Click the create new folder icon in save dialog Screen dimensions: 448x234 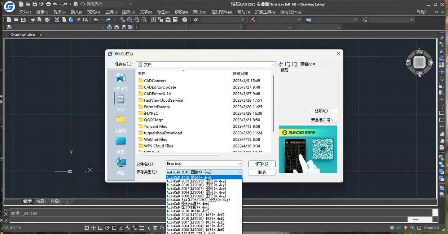pyautogui.click(x=294, y=64)
